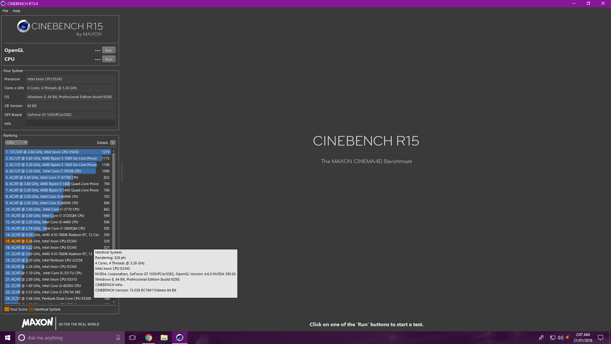Run the CPU benchmark test
The height and width of the screenshot is (344, 611).
[109, 59]
